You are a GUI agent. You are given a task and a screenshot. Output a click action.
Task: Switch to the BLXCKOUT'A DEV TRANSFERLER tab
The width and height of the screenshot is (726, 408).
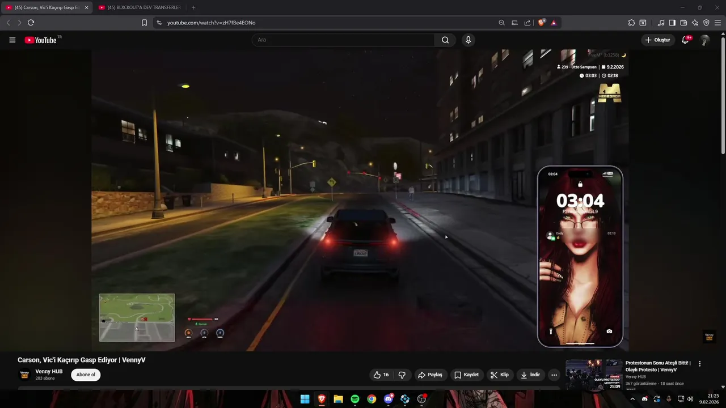tap(140, 7)
